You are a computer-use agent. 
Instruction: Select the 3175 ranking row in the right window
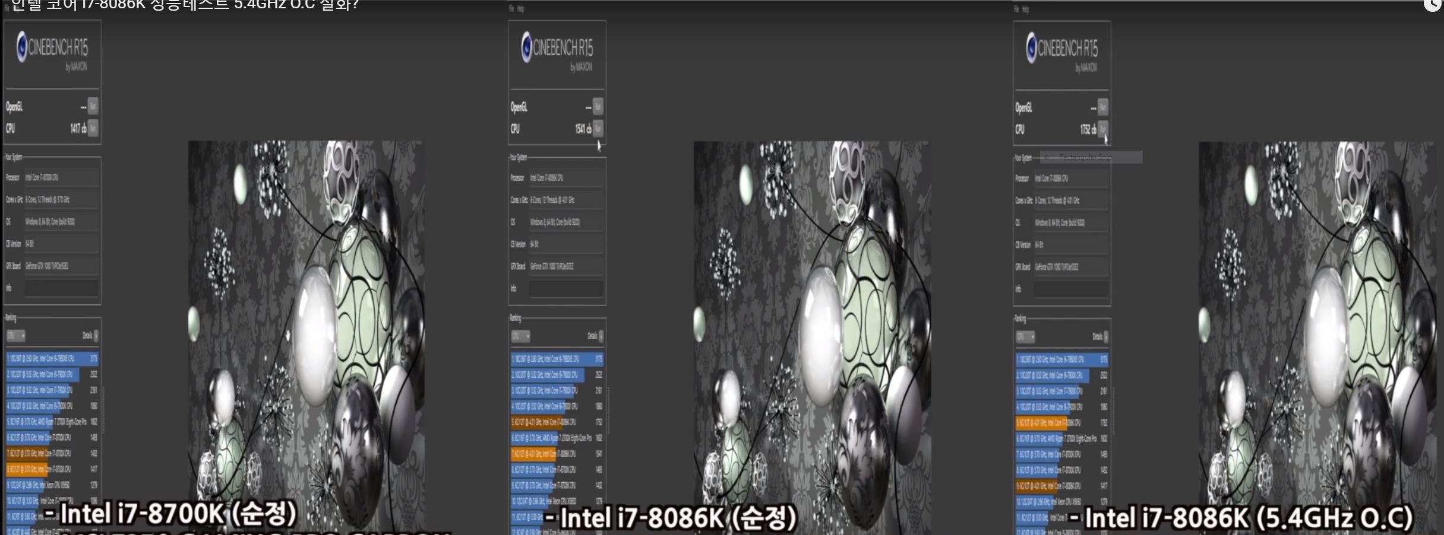tap(1062, 359)
